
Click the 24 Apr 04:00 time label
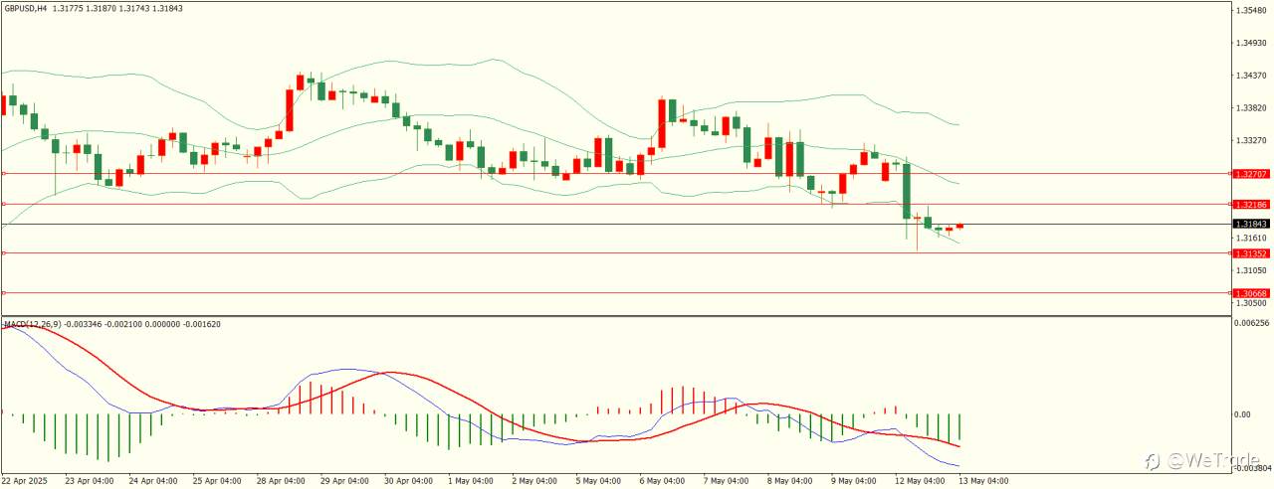[152, 480]
